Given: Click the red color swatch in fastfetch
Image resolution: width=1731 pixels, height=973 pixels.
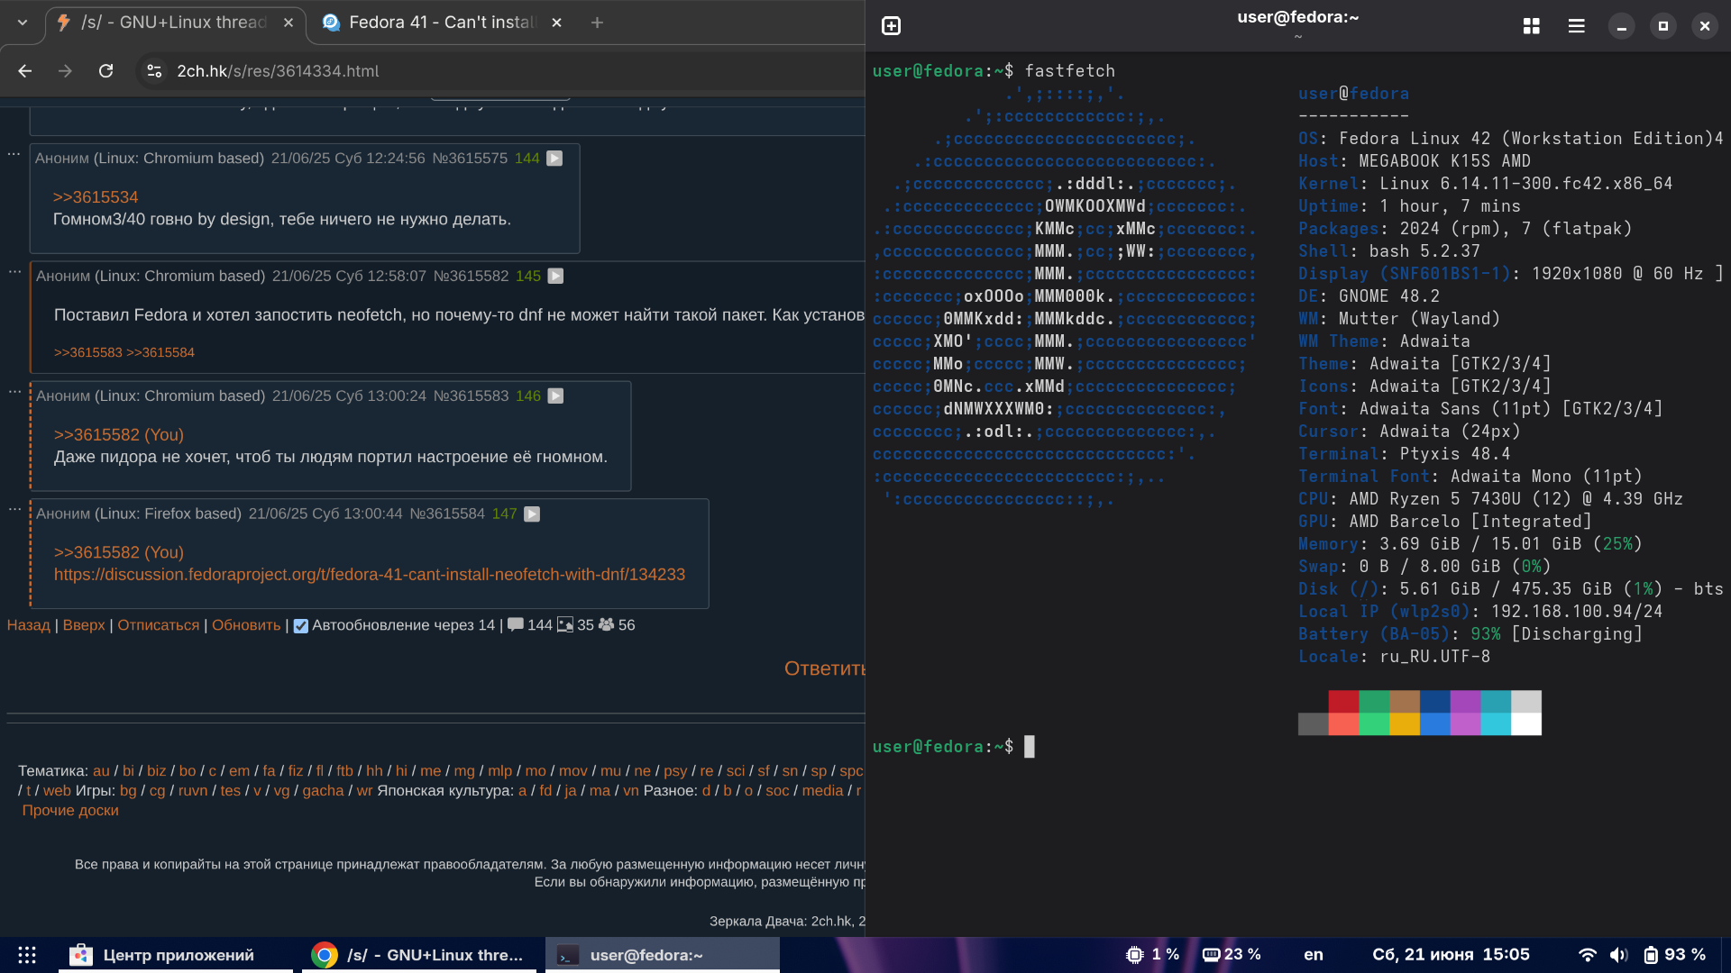Looking at the screenshot, I should (x=1343, y=703).
